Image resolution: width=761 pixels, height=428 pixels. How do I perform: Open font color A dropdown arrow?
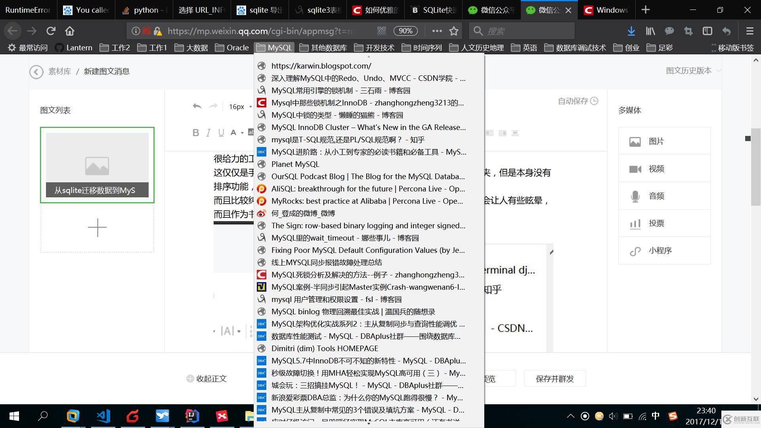click(241, 133)
